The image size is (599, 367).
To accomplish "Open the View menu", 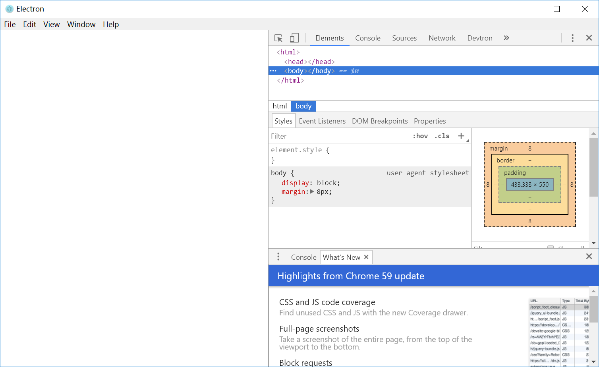I will 52,24.
